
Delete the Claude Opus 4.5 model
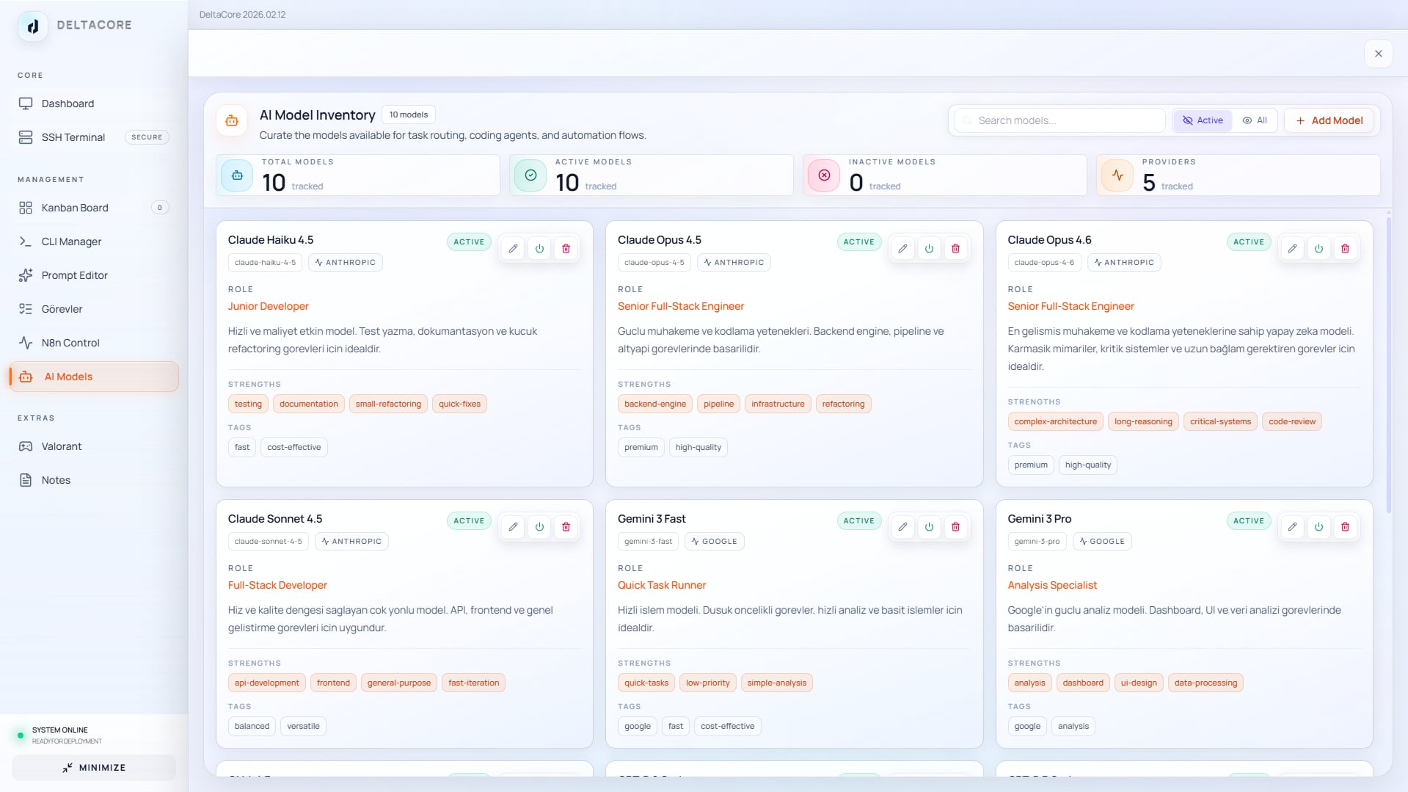(955, 248)
